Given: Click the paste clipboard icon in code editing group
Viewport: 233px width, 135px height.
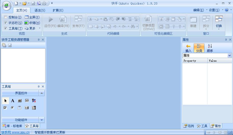Looking at the screenshot, I should click(105, 19).
